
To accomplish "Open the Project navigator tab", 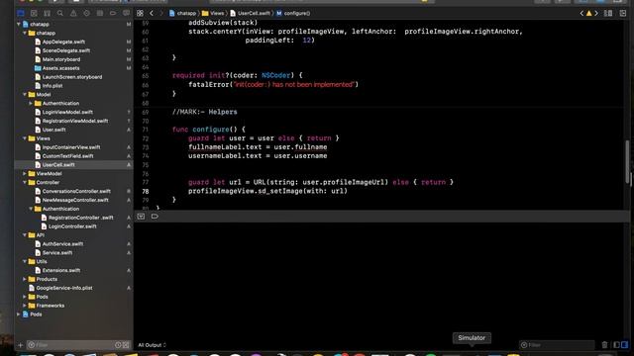I will tap(21, 13).
